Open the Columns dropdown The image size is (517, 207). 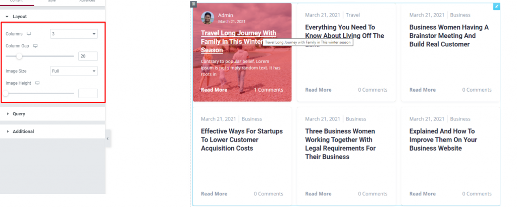click(x=74, y=34)
